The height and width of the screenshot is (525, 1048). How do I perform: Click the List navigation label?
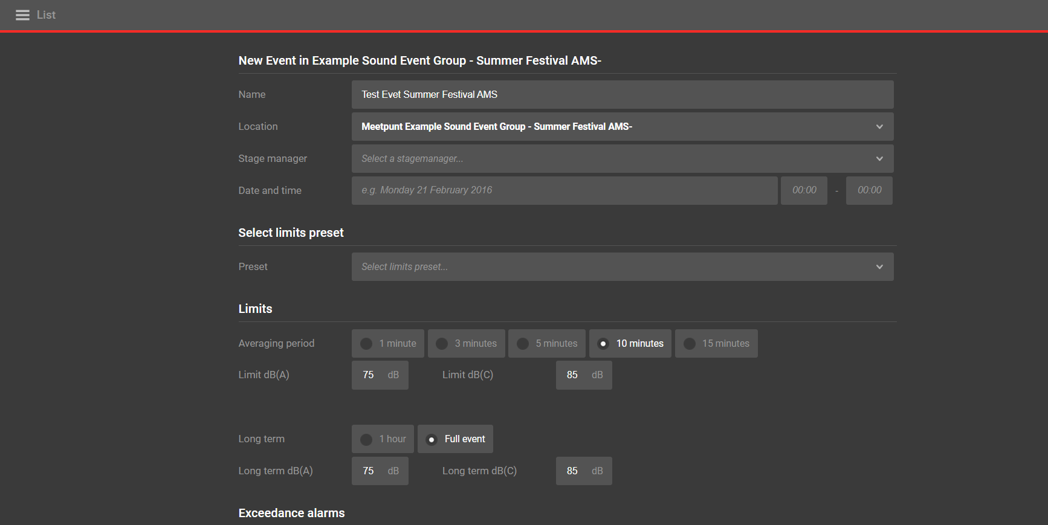click(46, 15)
